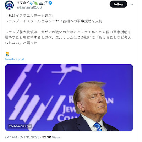Open the 7:47 AM timestamp permalink
Screen dimensions: 142x142
coord(11,137)
